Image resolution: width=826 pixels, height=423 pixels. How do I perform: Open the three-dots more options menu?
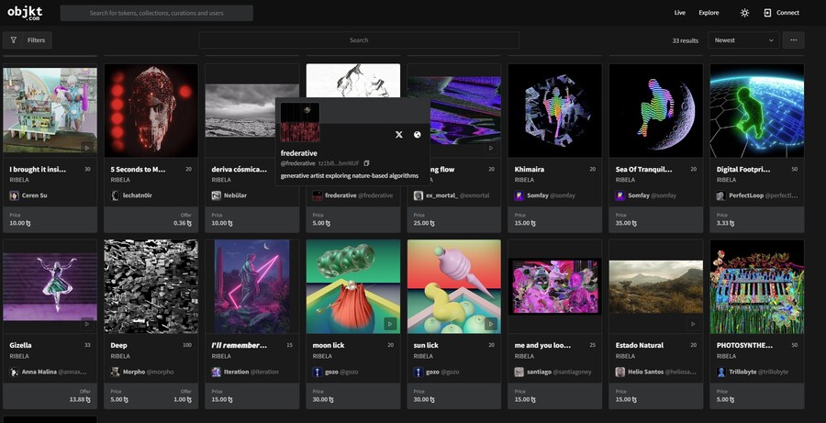pyautogui.click(x=793, y=40)
